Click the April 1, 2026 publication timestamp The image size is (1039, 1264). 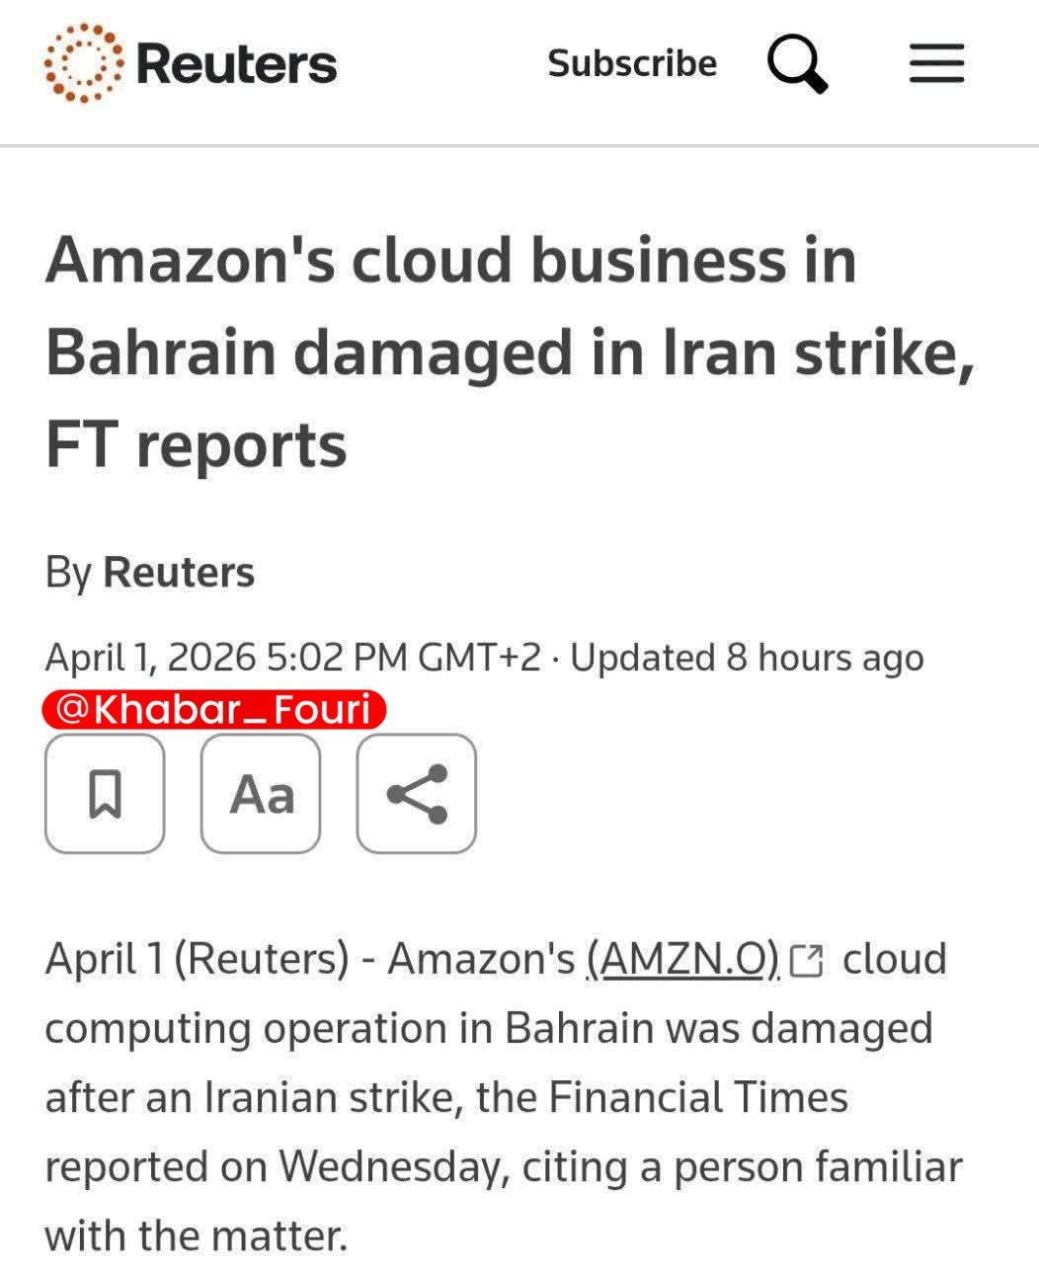(x=292, y=658)
